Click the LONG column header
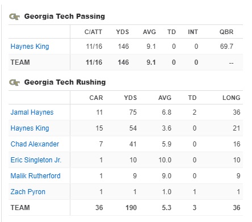 232,98
